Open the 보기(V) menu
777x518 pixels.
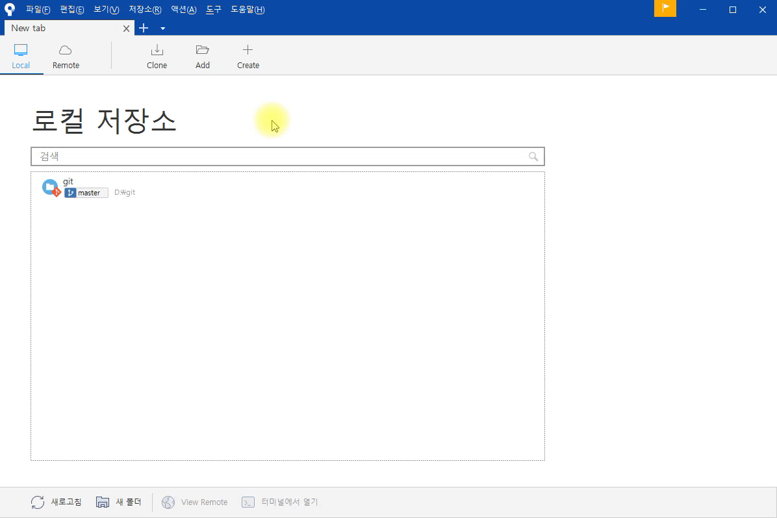point(107,9)
